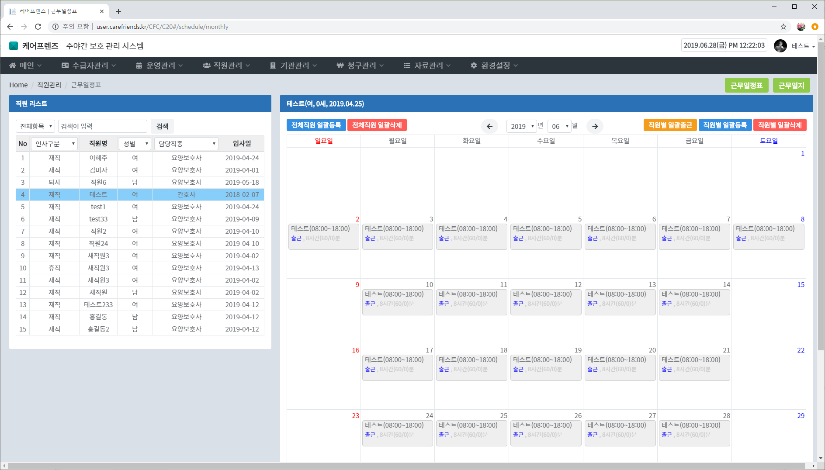
Task: Reload the page with refresh icon
Action: [x=38, y=27]
